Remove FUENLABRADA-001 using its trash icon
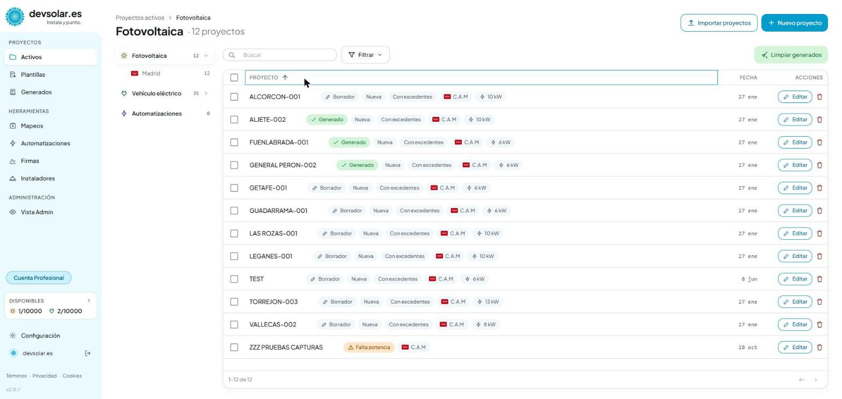Screen dimensions: 842x399 (819, 143)
